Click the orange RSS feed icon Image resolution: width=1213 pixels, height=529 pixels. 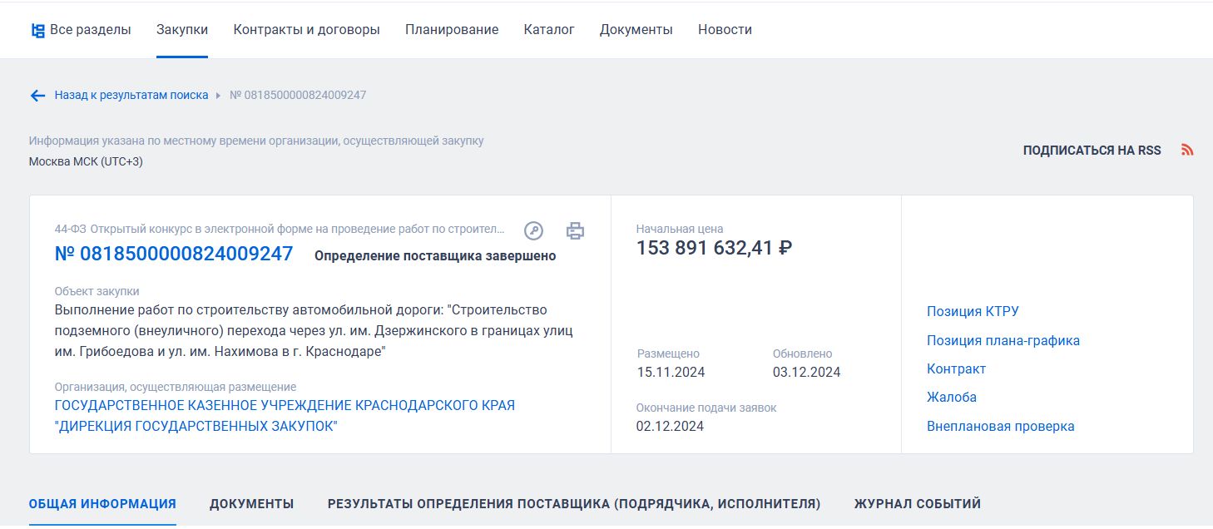pos(1187,151)
